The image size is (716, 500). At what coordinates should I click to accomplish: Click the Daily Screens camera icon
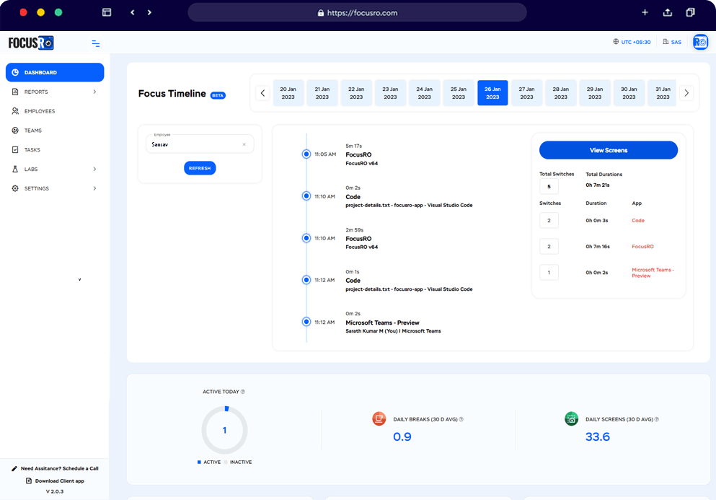tap(571, 418)
